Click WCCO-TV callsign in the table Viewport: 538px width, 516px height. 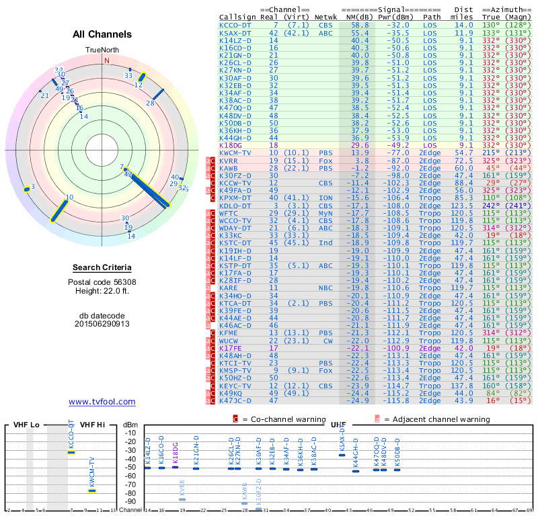tap(235, 221)
